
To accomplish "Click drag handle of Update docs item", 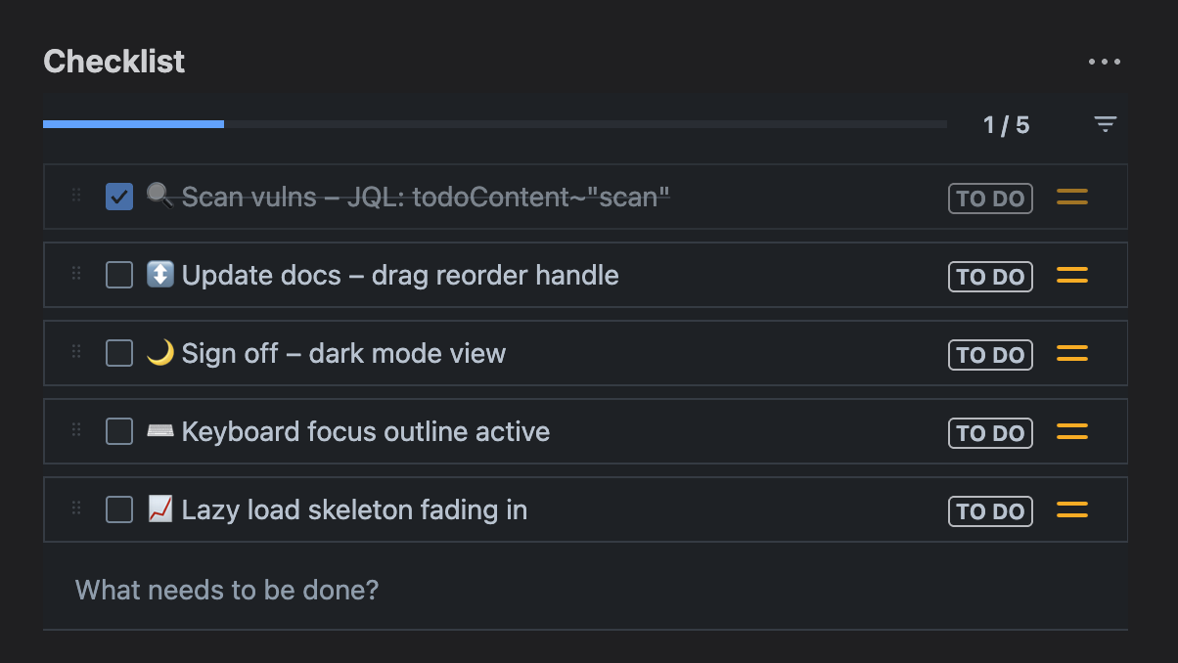I will 76,274.
